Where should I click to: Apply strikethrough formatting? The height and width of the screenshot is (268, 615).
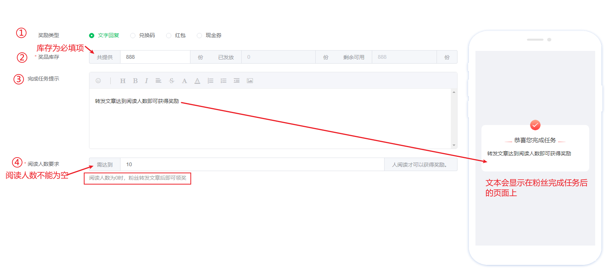pyautogui.click(x=172, y=81)
